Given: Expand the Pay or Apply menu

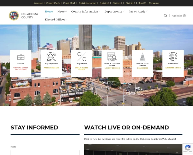Looking at the screenshot, I should coord(138,12).
